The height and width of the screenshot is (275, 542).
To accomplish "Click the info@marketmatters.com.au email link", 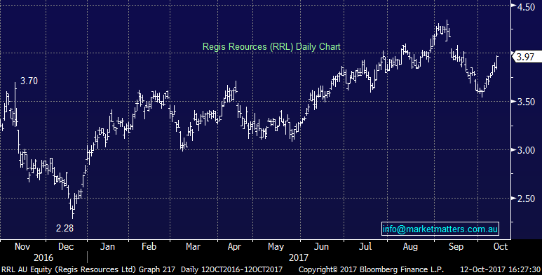I will tap(440, 229).
